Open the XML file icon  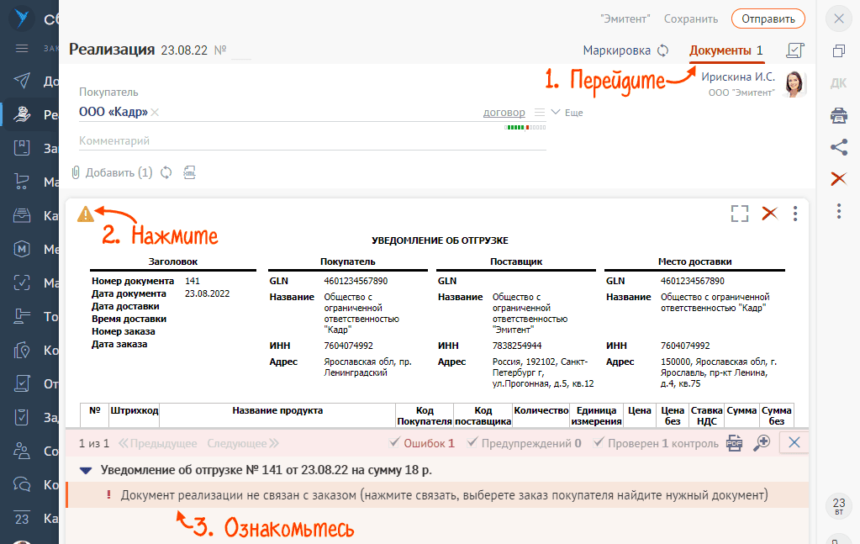[x=190, y=172]
